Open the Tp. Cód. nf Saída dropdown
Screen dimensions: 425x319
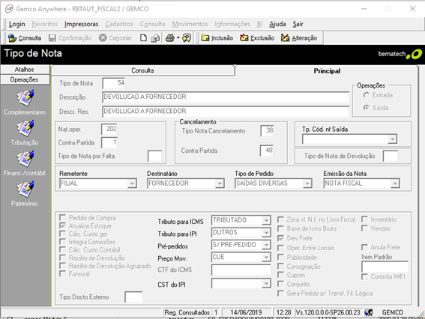(393, 139)
